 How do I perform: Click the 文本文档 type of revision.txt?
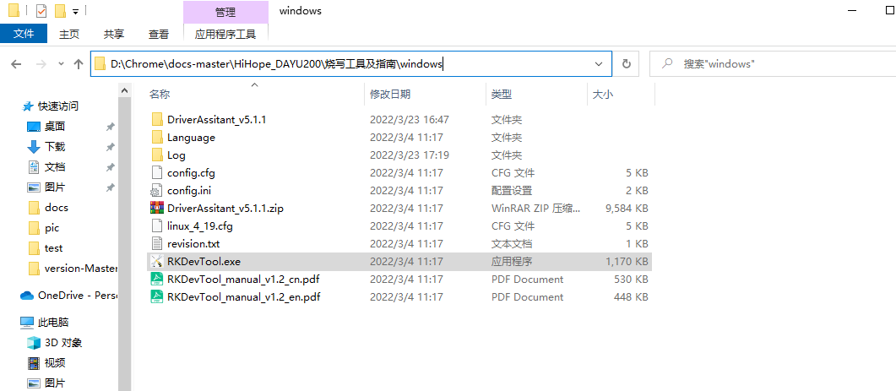pyautogui.click(x=512, y=243)
